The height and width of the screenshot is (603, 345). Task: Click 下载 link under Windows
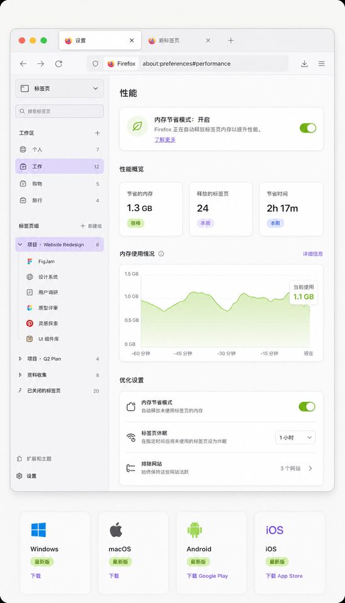pos(36,576)
